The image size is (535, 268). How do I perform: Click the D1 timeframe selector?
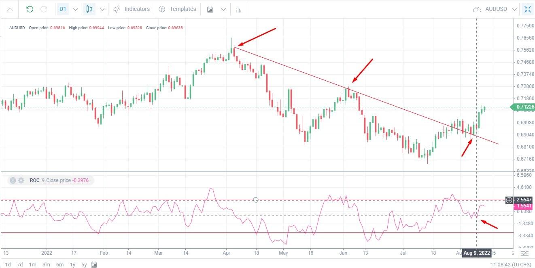coord(63,8)
